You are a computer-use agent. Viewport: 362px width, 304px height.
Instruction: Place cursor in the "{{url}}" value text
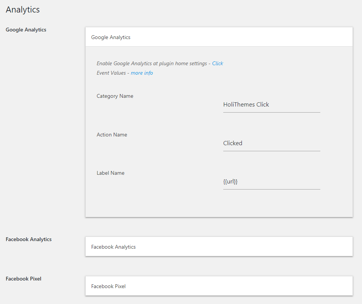pos(230,182)
